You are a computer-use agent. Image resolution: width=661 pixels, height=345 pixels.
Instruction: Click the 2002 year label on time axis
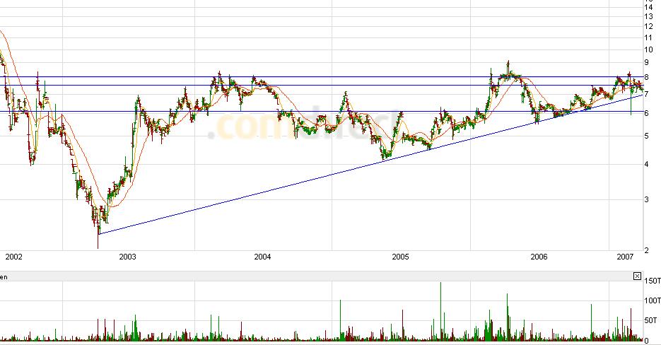(13, 257)
